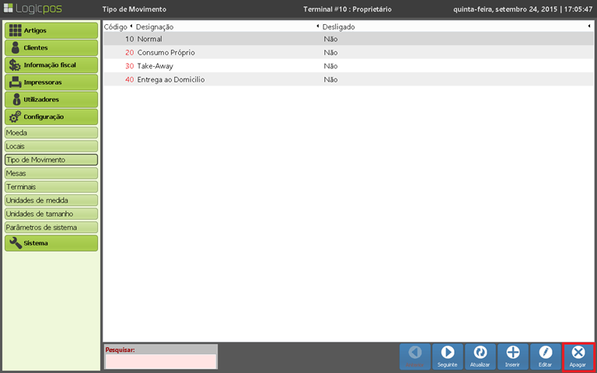Sort by the Código column header
This screenshot has height=373, width=597.
[117, 26]
